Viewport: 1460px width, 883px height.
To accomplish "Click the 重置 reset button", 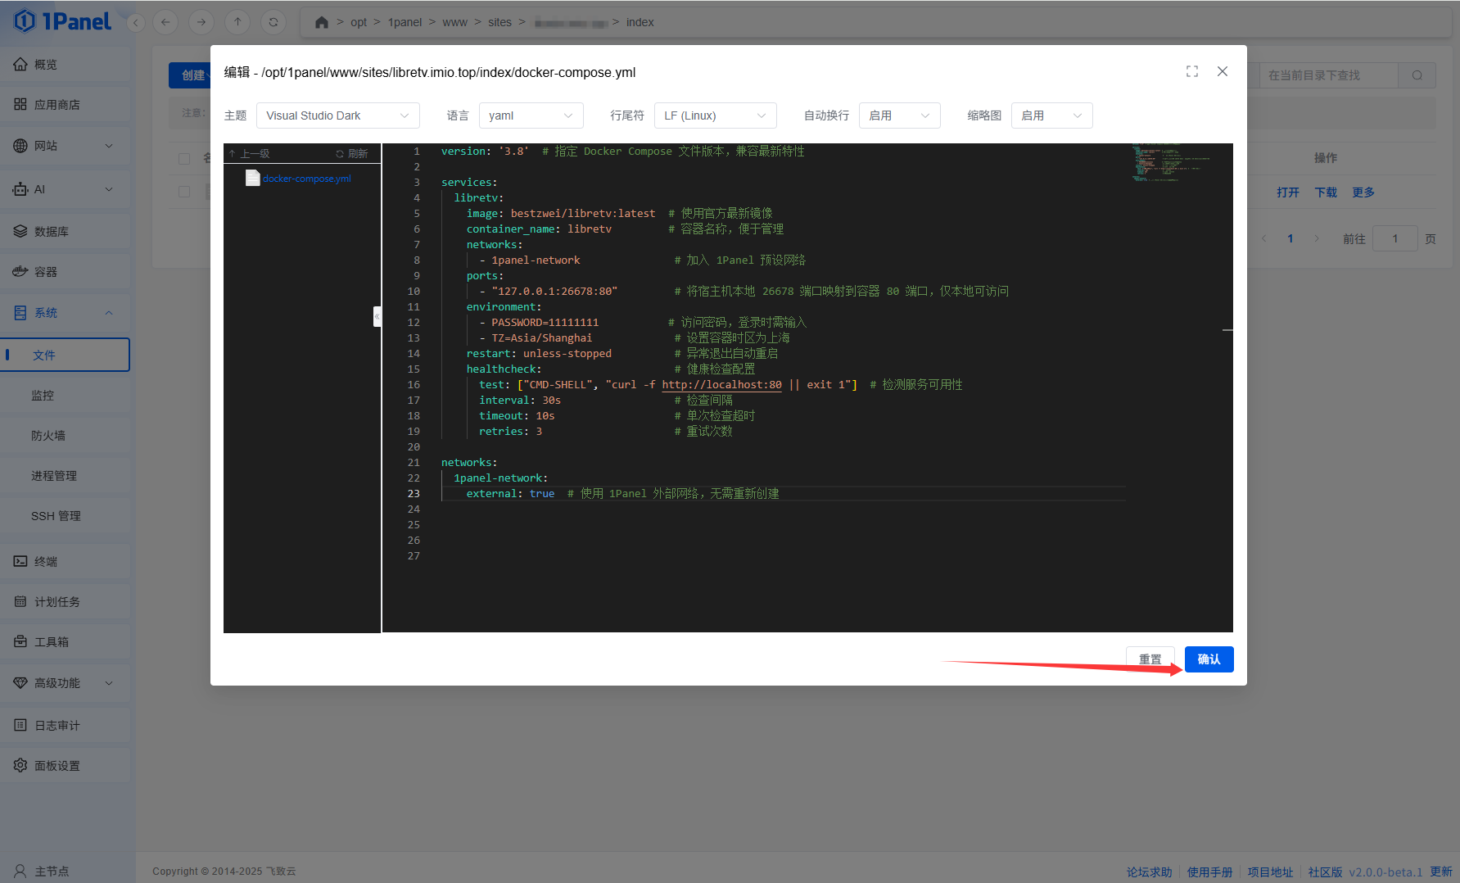I will click(x=1150, y=659).
